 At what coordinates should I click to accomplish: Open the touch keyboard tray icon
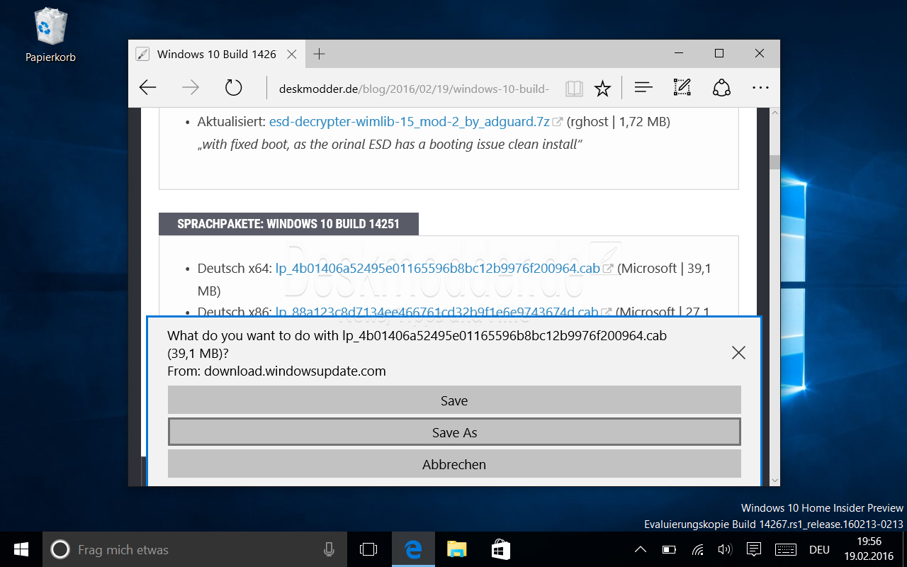click(x=786, y=549)
